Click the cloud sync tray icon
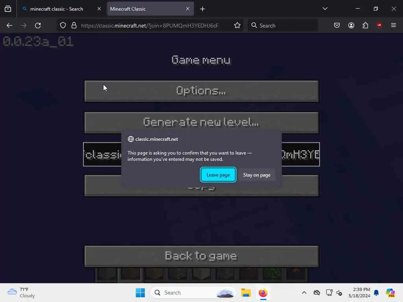The image size is (403, 302). tap(317, 293)
